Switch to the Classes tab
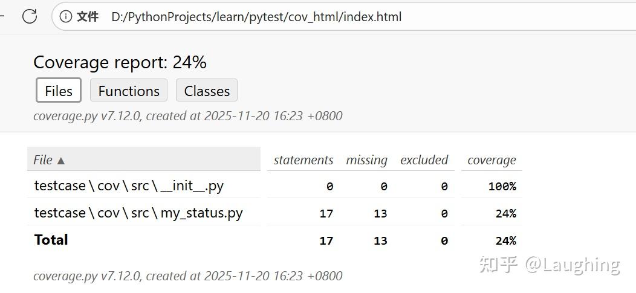 [x=207, y=91]
